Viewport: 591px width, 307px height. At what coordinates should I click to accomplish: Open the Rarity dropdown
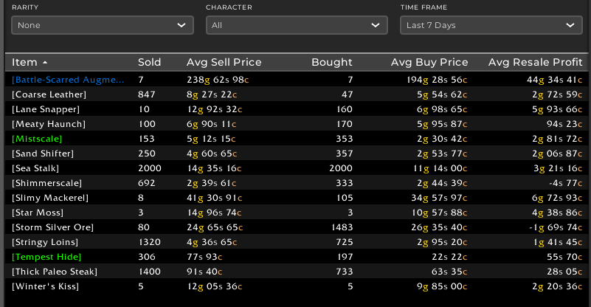pos(102,25)
